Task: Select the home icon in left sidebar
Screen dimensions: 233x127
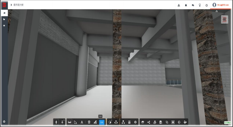Action: (4, 13)
